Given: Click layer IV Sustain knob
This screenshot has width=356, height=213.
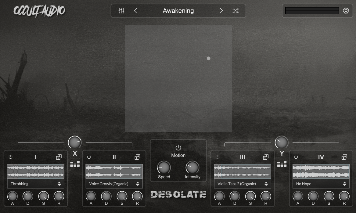Looking at the screenshot, I should point(329,196).
